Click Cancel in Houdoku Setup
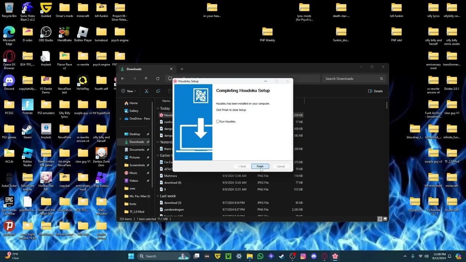This screenshot has width=466, height=262. 281,166
